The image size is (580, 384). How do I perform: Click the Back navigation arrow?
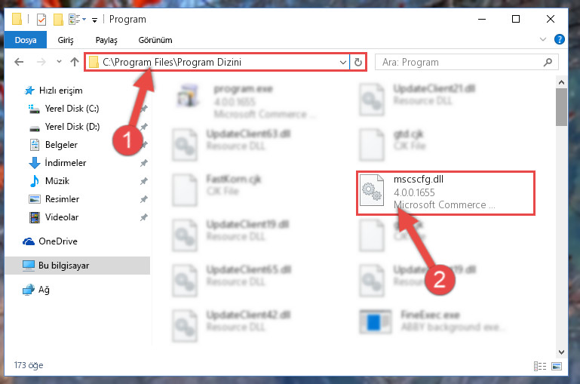19,62
